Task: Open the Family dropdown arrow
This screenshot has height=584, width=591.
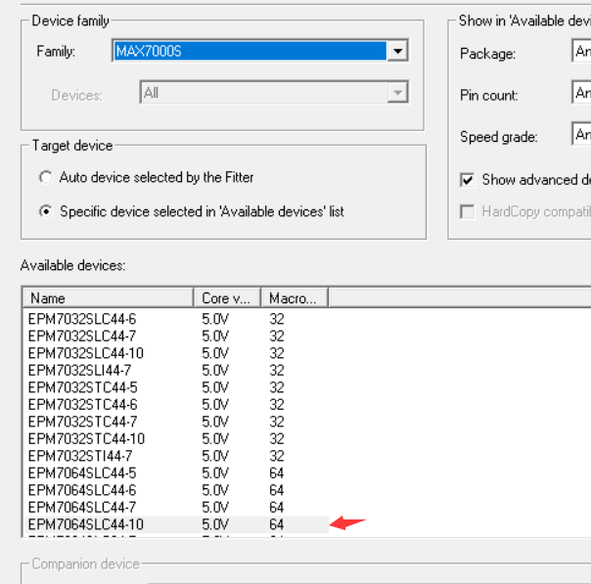Action: (397, 51)
